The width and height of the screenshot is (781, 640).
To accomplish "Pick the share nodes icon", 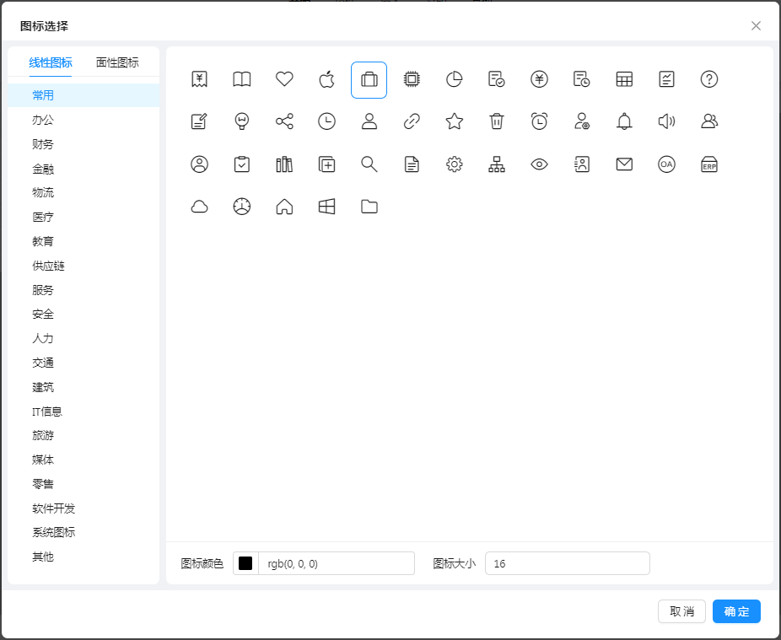I will (284, 121).
